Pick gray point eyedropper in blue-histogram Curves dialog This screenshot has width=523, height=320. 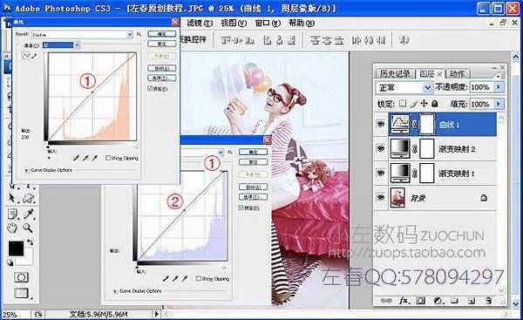coord(175,278)
